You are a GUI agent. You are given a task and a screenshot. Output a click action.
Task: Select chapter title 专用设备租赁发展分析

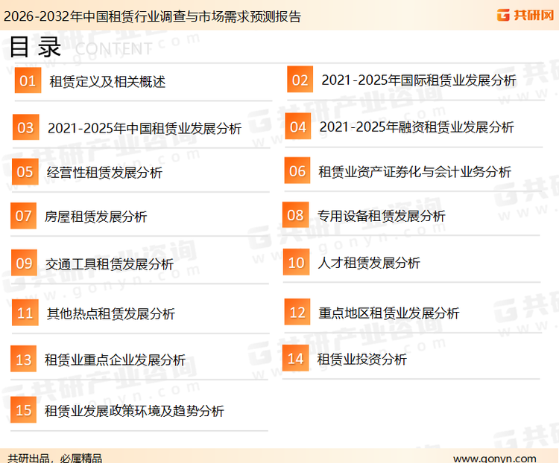click(381, 216)
